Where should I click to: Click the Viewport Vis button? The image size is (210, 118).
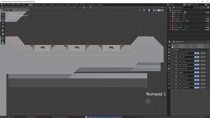pyautogui.click(x=181, y=47)
